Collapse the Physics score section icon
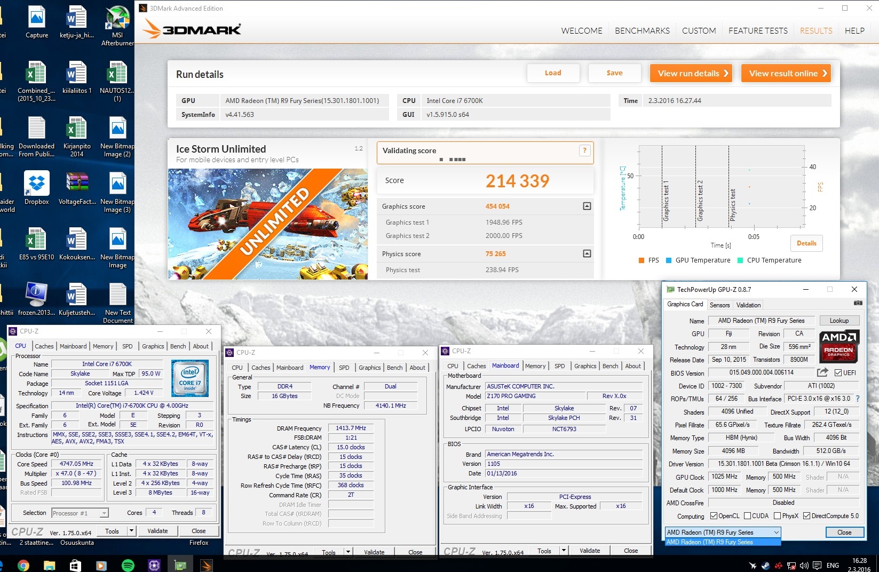879x572 pixels. 587,253
